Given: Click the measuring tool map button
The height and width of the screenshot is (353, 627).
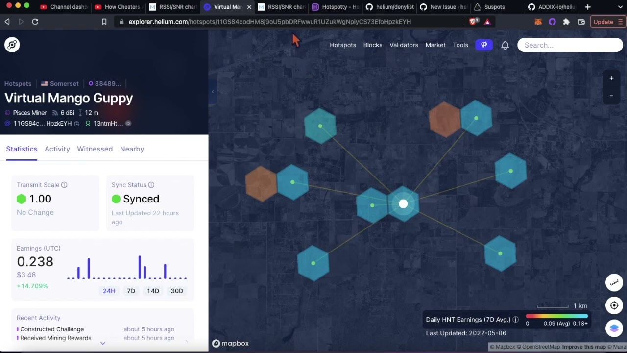Looking at the screenshot, I should (x=614, y=282).
